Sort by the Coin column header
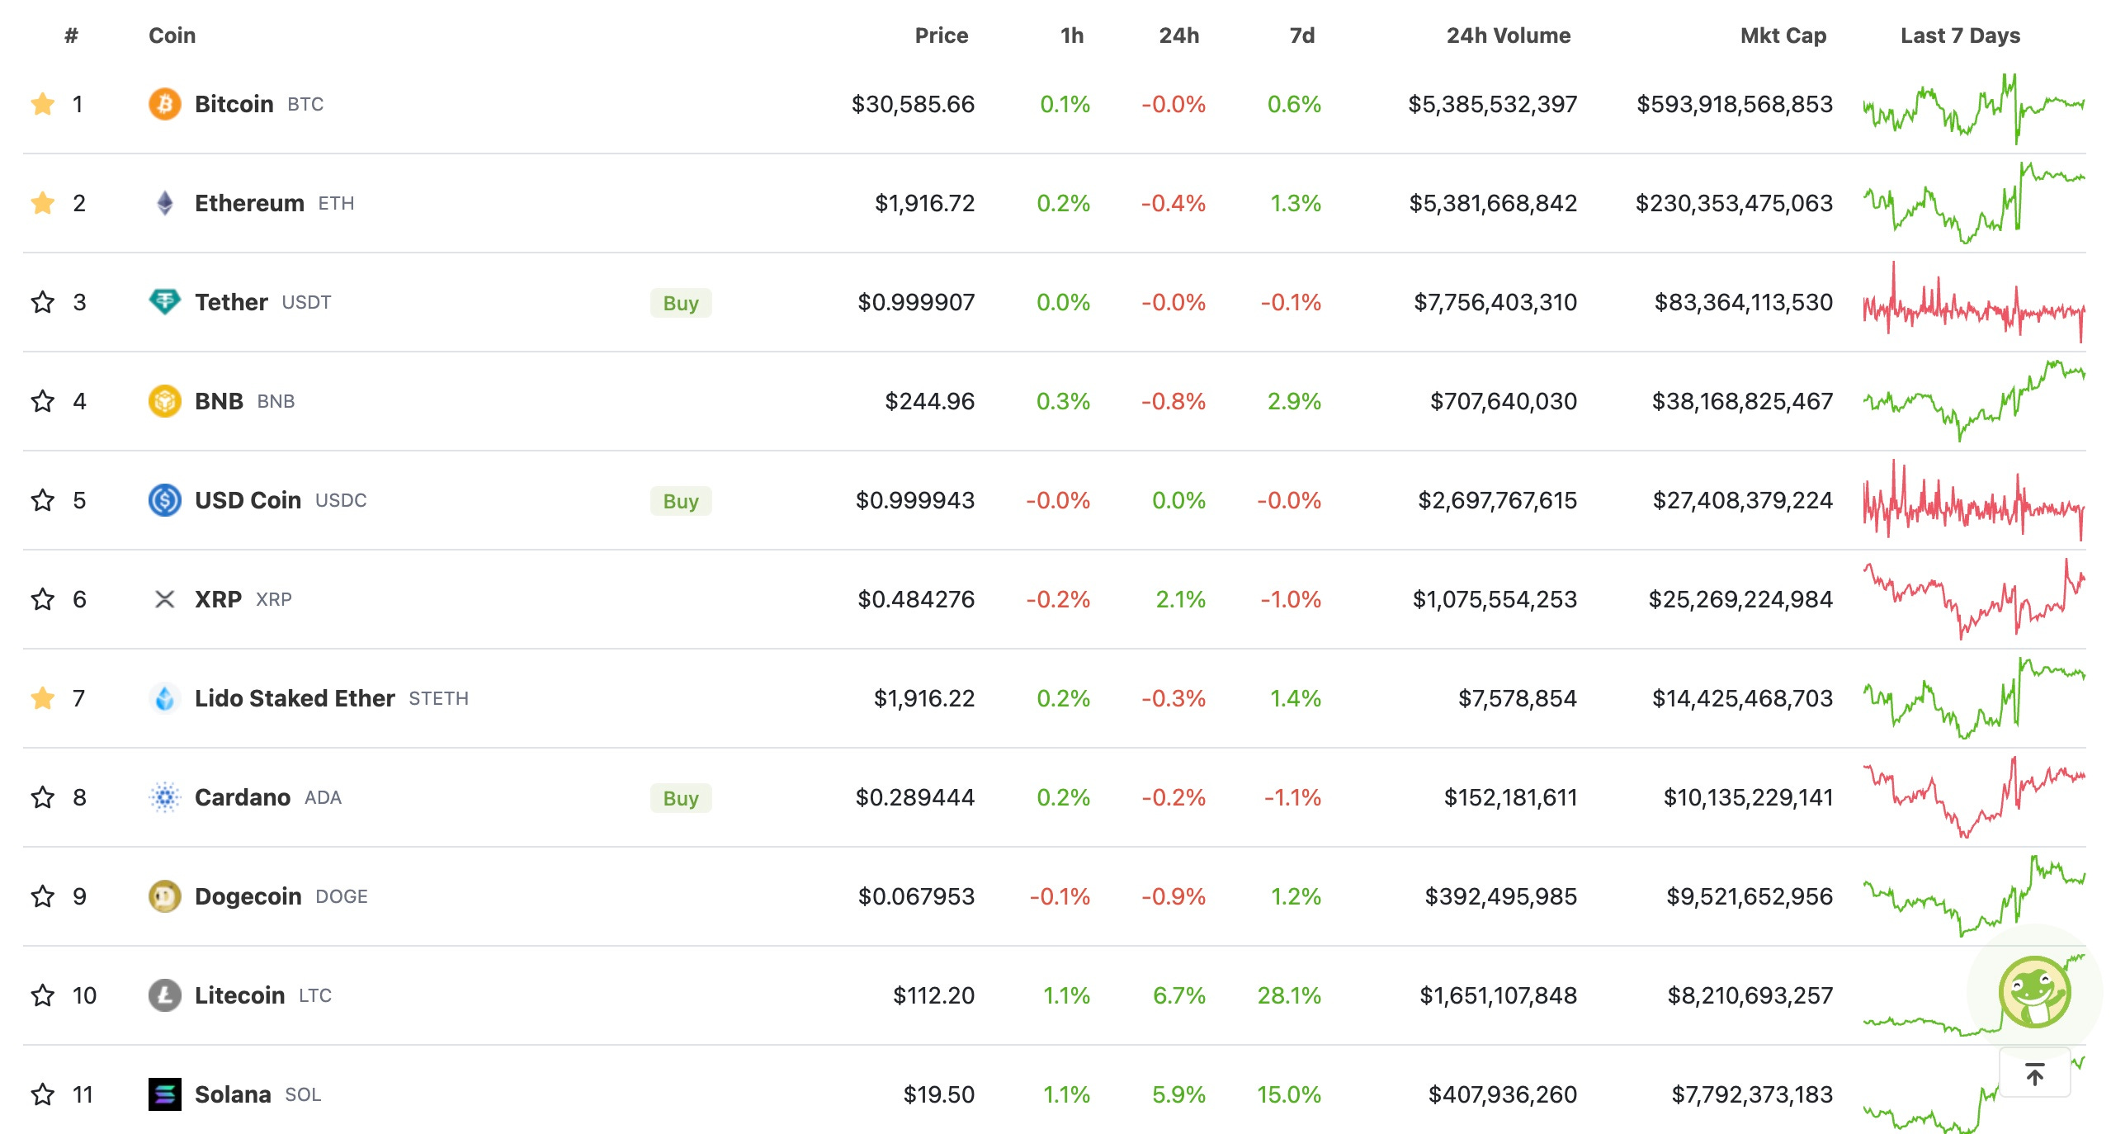 [x=172, y=35]
